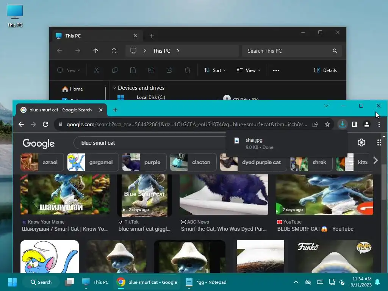The image size is (388, 291).
Task: Click the site lock icon in address bar
Action: [61, 124]
